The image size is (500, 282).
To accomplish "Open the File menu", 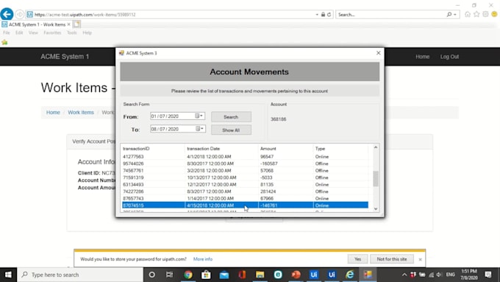I will (x=7, y=32).
